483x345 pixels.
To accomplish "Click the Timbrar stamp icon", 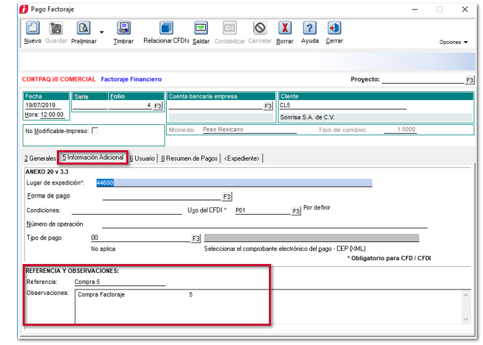I will click(x=123, y=28).
